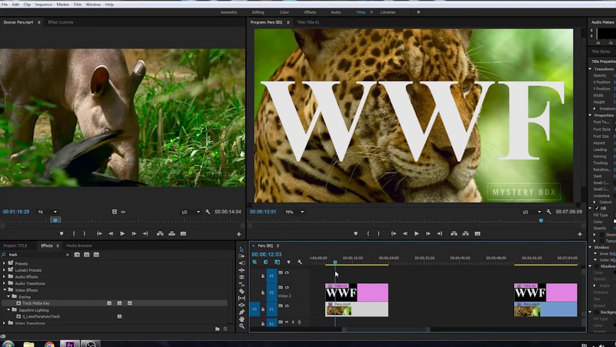Viewport: 616px width, 347px height.
Task: Toggle the Fill checkbox in Title Properties
Action: point(597,208)
